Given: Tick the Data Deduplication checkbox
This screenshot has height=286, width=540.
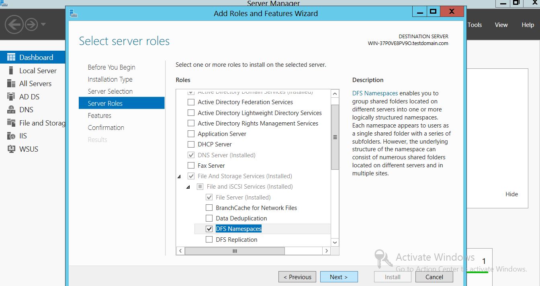Looking at the screenshot, I should pyautogui.click(x=209, y=218).
